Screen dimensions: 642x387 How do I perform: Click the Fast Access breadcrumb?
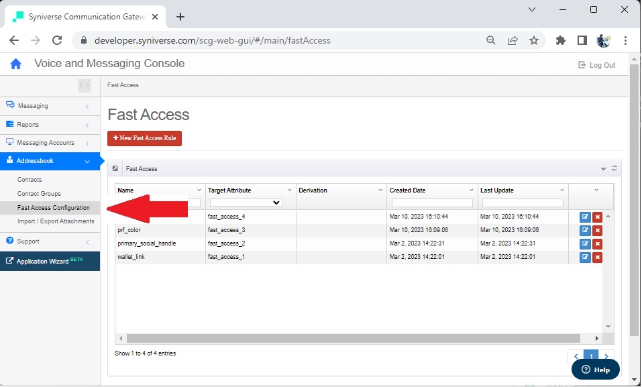[123, 85]
